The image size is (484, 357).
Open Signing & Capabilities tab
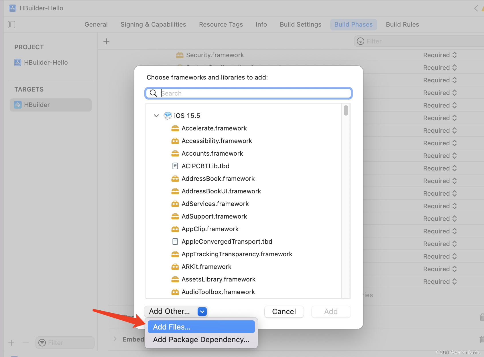153,25
